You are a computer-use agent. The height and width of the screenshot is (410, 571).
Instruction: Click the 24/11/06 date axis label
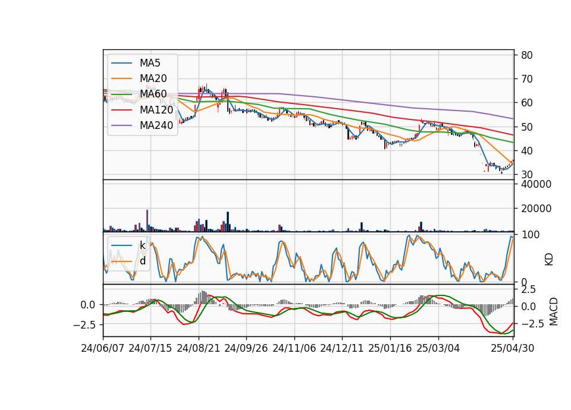point(294,348)
